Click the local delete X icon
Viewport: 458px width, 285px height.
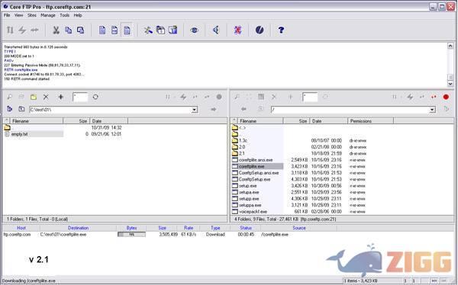click(46, 97)
